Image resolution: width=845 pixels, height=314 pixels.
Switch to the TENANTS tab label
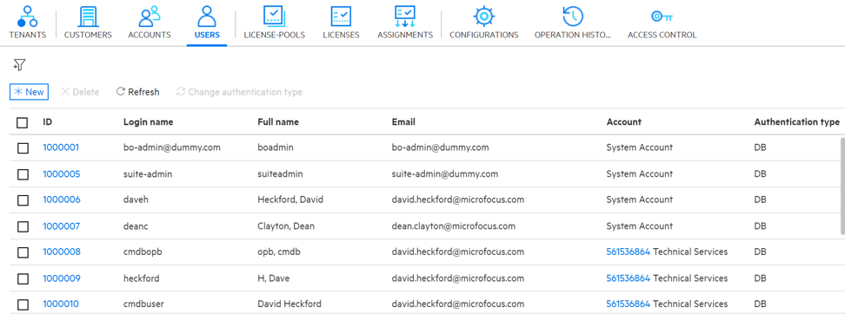pos(28,35)
